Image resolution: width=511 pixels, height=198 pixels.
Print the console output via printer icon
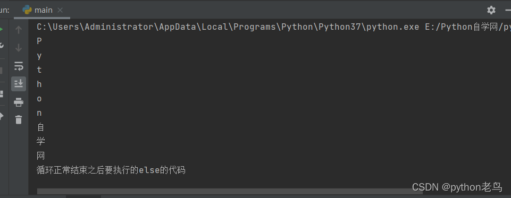pos(19,102)
